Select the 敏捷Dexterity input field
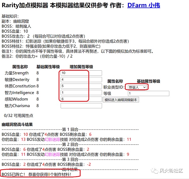The image size is (189, 179). (81, 79)
